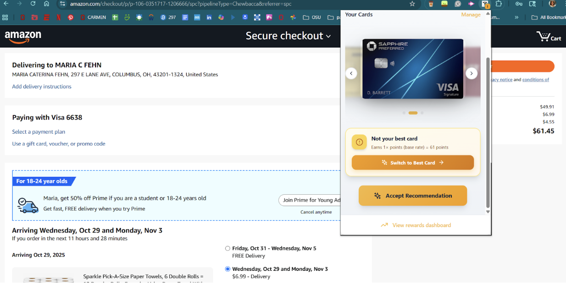The image size is (566, 284).
Task: Select Friday, Oct 31 - Wednesday, Nov 5 delivery
Action: point(228,248)
